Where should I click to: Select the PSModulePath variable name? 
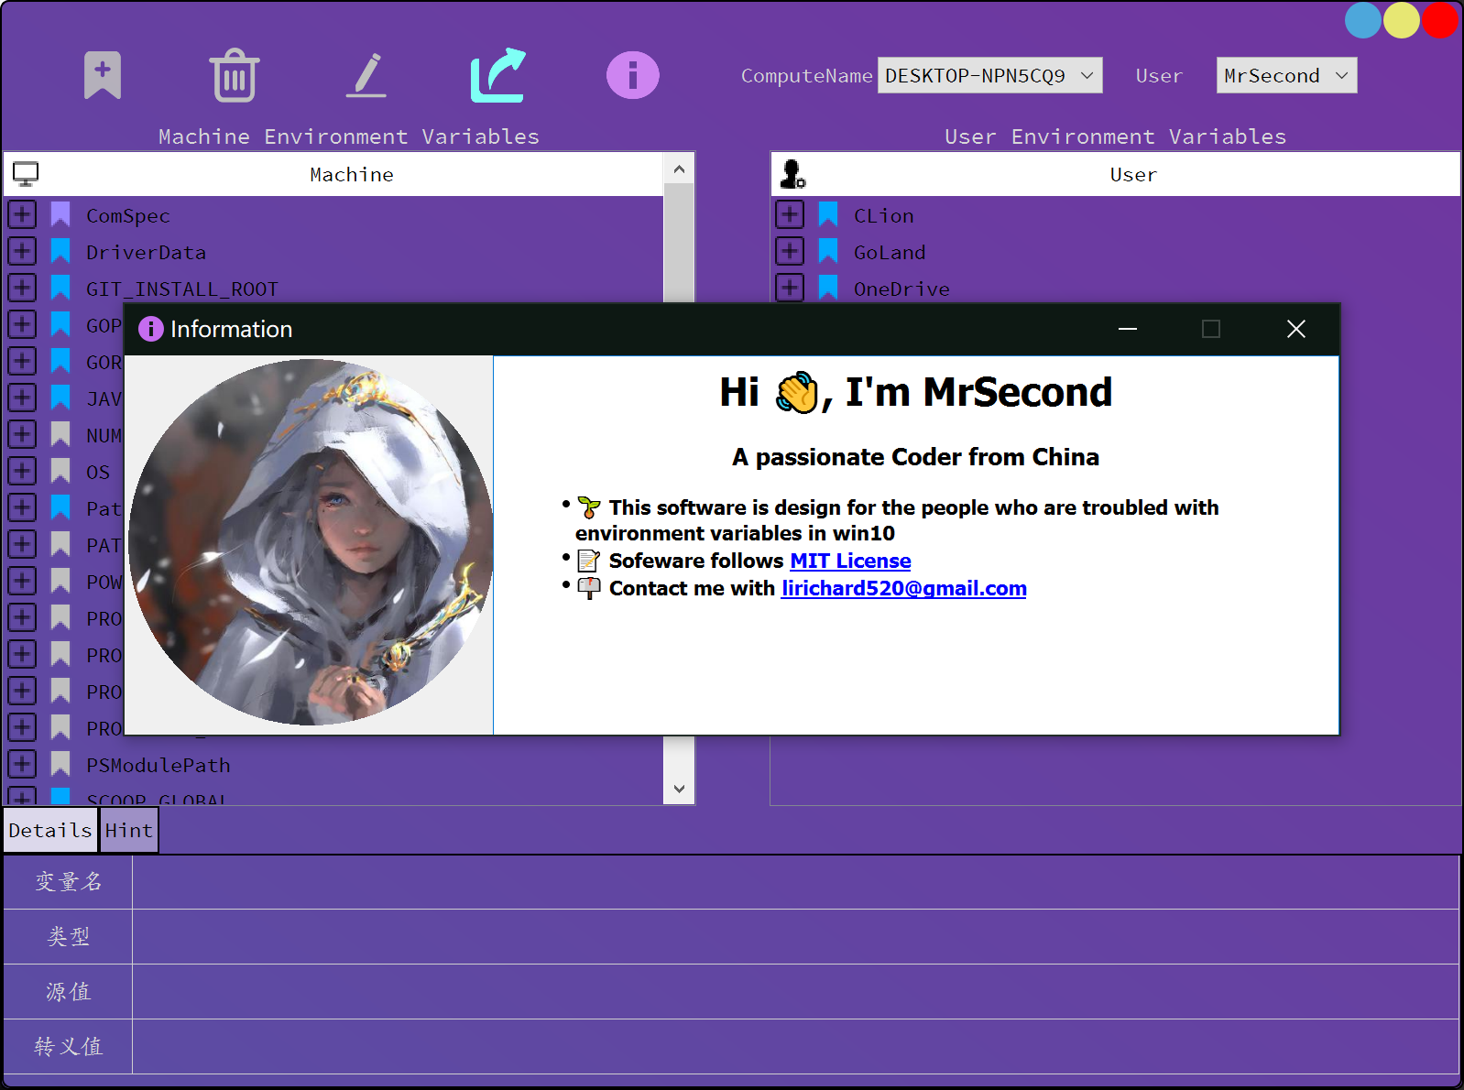158,766
